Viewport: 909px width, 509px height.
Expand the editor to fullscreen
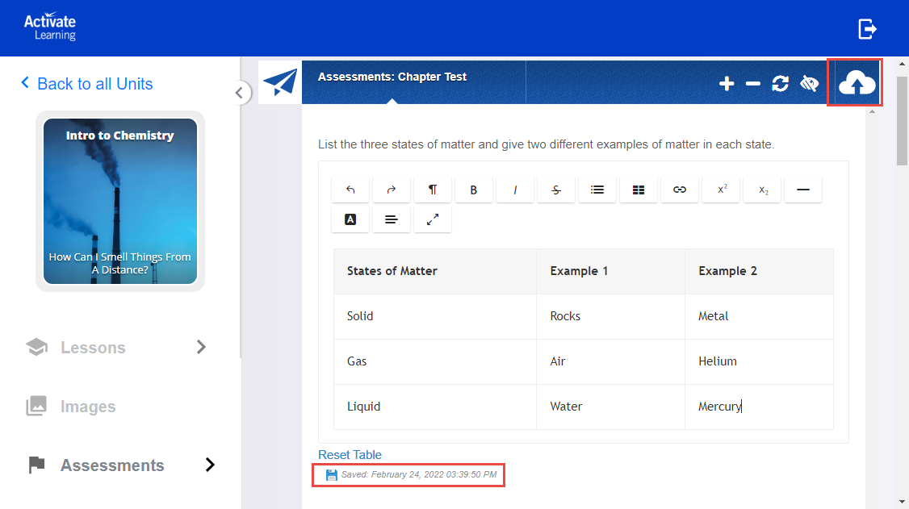[433, 219]
